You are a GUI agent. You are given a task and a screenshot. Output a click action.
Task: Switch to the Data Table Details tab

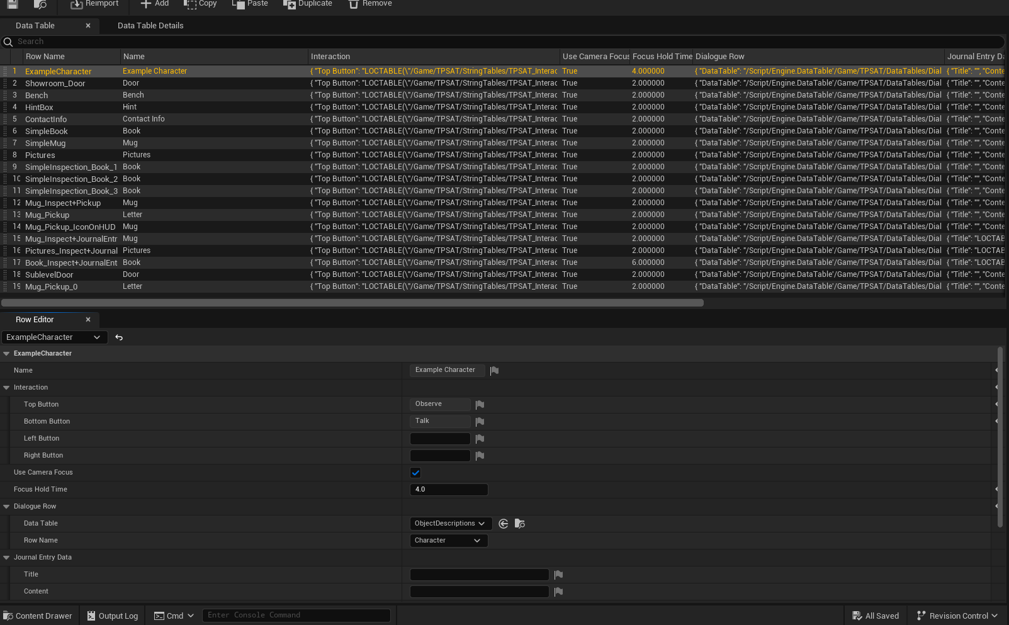[x=150, y=26]
